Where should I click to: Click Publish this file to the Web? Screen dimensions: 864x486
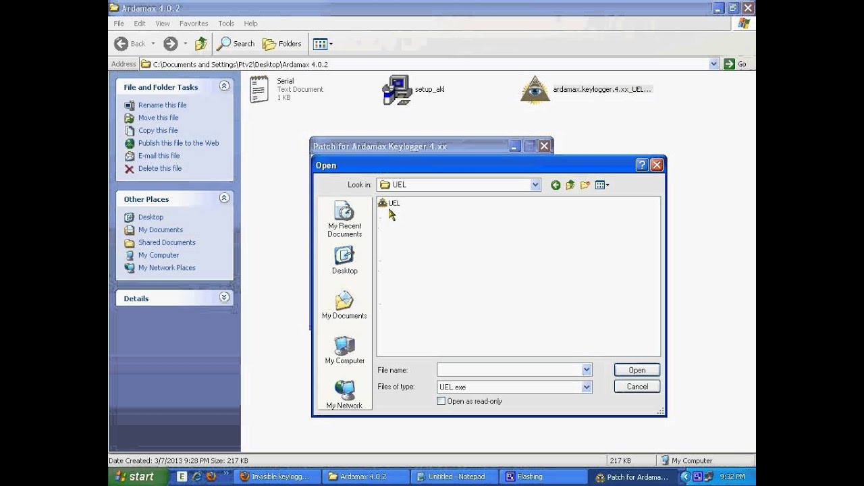tap(178, 143)
